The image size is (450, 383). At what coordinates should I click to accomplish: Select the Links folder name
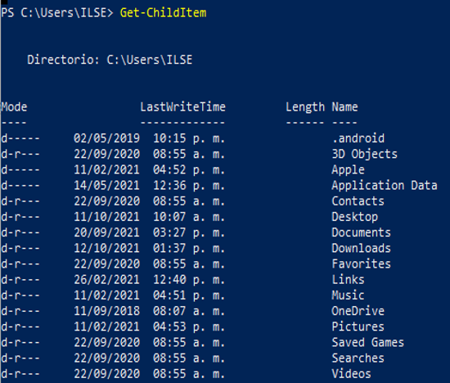[348, 279]
